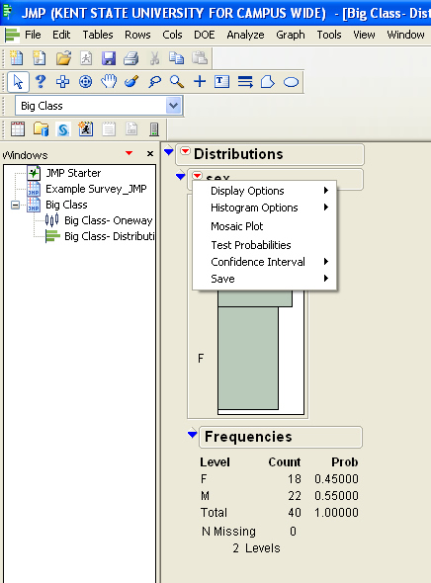The width and height of the screenshot is (431, 583).
Task: Open the Big Class table dropdown
Action: coord(173,106)
